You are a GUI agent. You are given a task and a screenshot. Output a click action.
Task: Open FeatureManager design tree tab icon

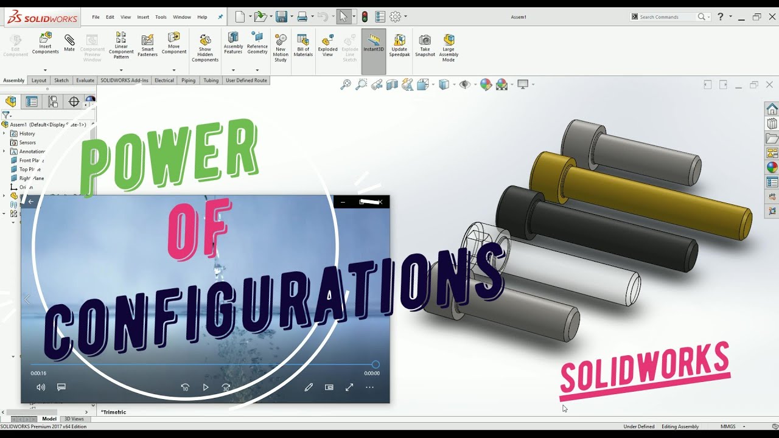coord(10,102)
